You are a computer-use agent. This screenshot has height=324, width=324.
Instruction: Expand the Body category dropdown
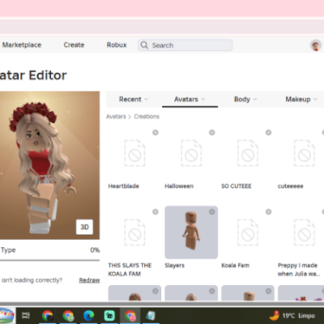tap(245, 100)
